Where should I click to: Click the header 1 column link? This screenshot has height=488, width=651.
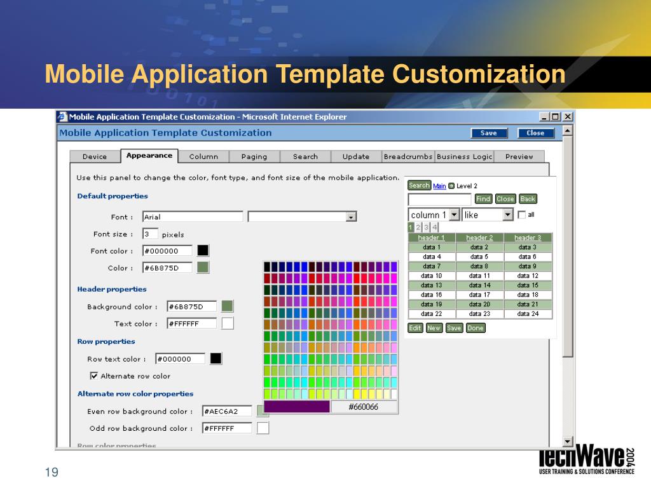click(x=432, y=238)
